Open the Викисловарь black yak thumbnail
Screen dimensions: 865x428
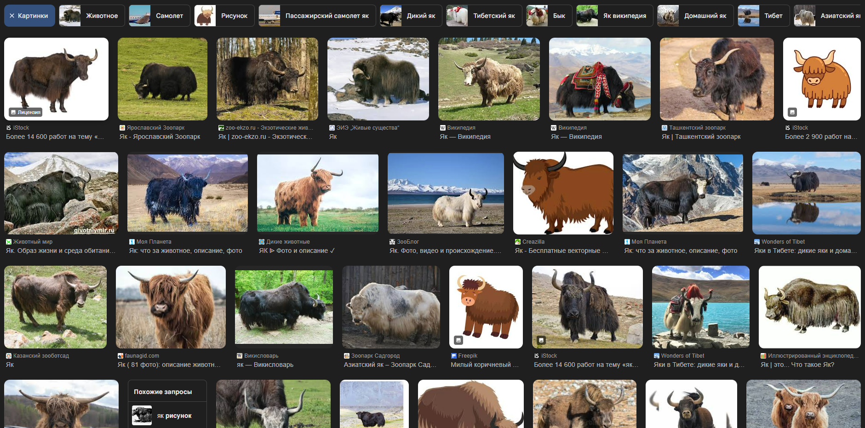click(284, 307)
